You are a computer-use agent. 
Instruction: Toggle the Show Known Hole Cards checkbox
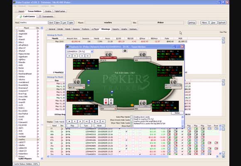coord(131,120)
